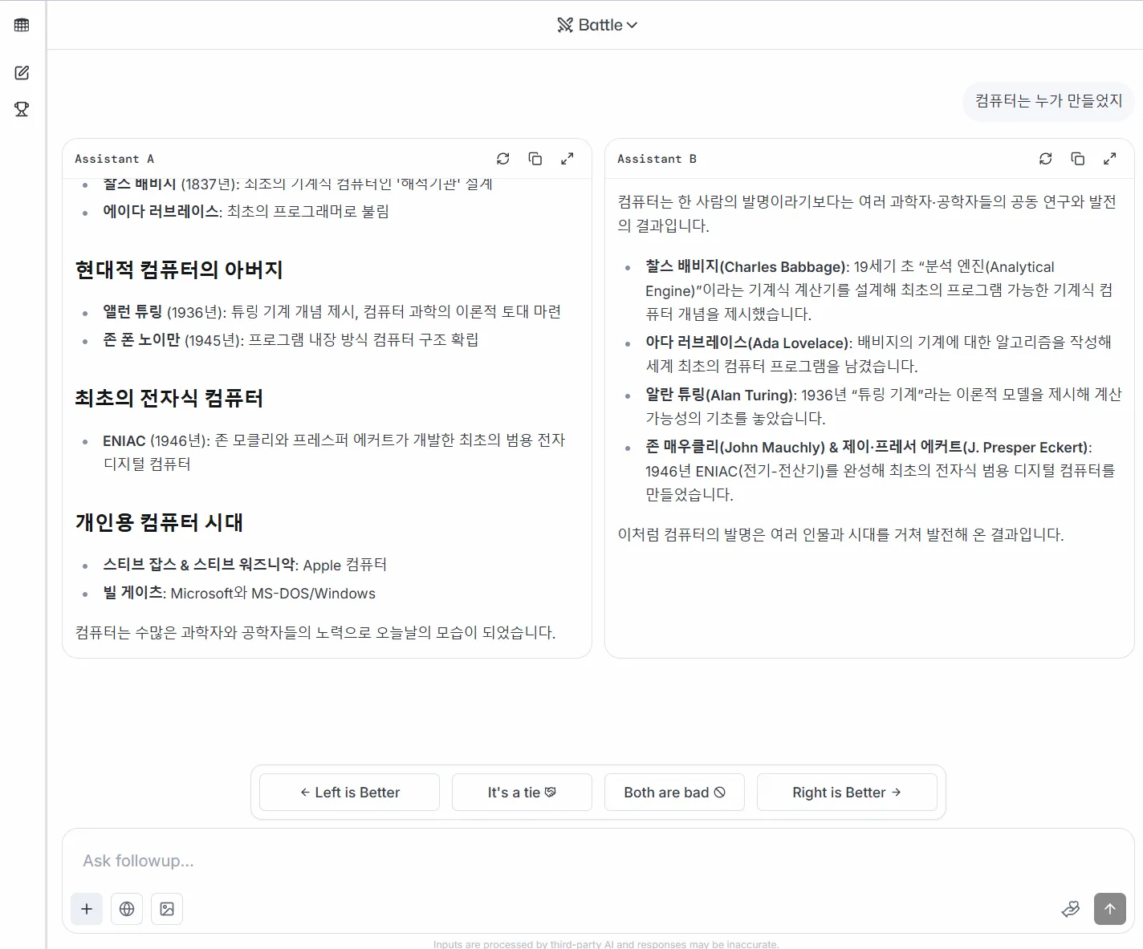Expand Assistant A panel to fullscreen
Image resolution: width=1143 pixels, height=949 pixels.
[x=567, y=159]
